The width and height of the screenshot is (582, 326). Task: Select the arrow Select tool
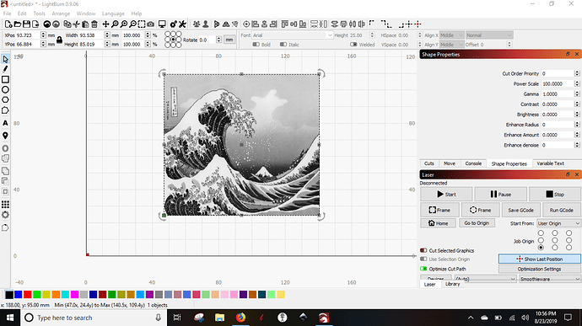[x=5, y=59]
